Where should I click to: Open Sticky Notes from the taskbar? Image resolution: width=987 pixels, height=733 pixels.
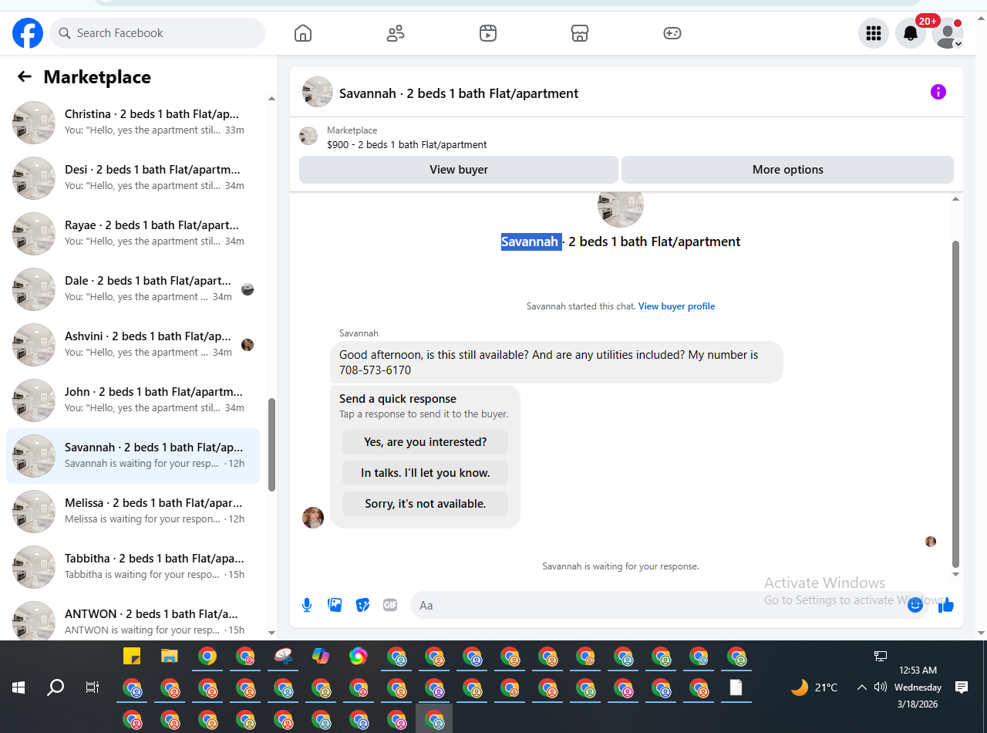click(x=132, y=657)
